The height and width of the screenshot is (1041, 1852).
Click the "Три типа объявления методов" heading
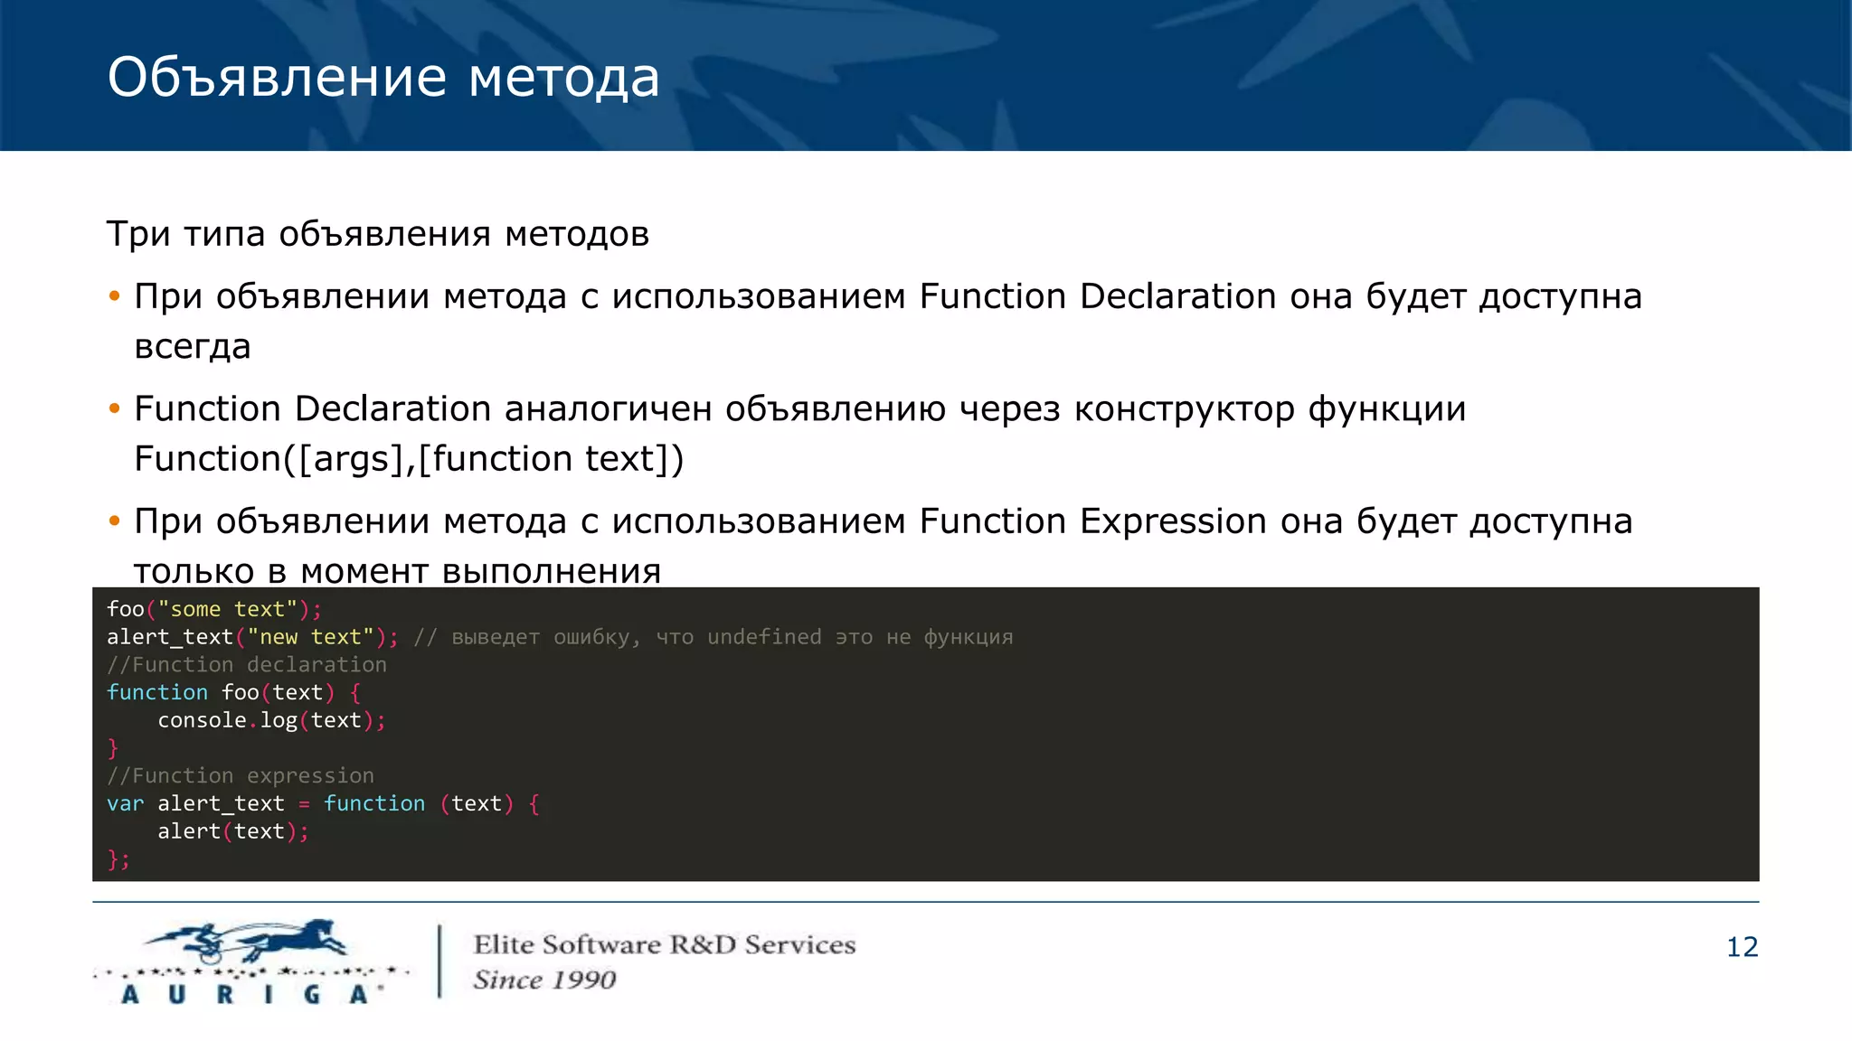[x=377, y=234]
